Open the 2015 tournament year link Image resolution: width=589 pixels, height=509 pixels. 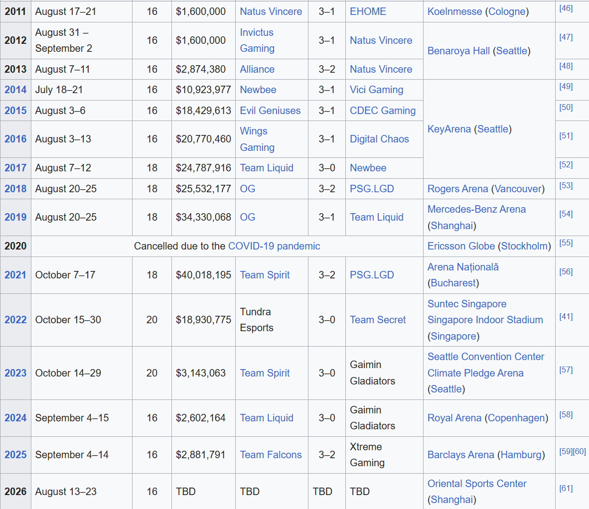(x=15, y=111)
